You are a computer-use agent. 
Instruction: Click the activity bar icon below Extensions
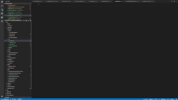(2, 21)
